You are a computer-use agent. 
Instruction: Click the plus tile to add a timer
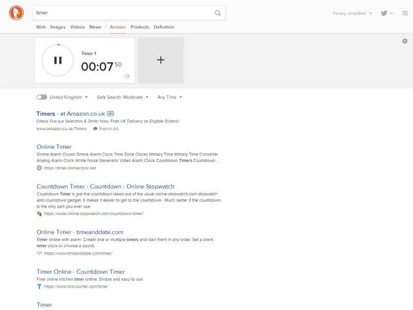coord(160,60)
